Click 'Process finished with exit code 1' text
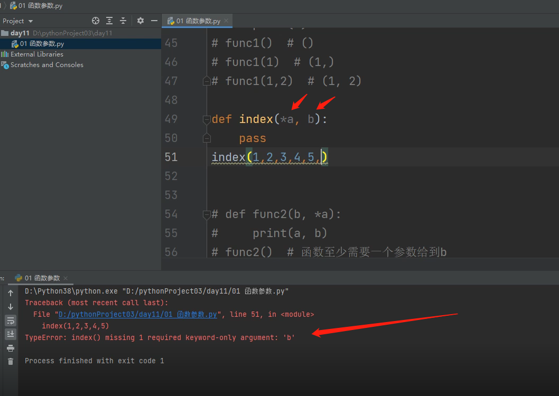 [95, 361]
